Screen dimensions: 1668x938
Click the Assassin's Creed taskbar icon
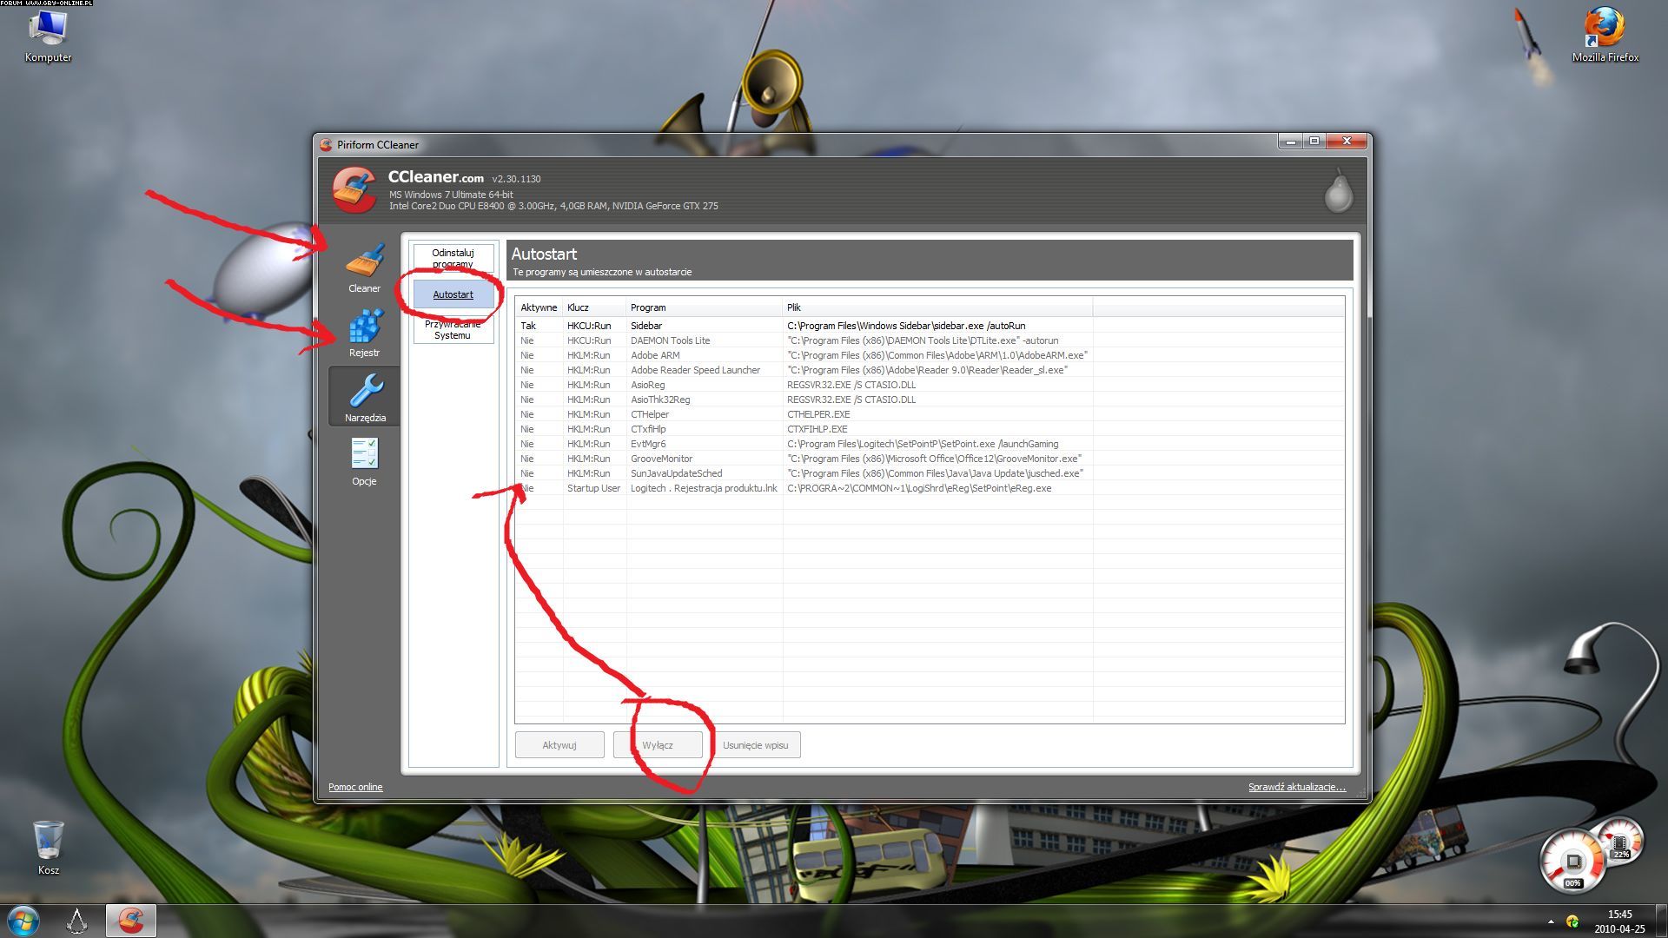pyautogui.click(x=77, y=920)
